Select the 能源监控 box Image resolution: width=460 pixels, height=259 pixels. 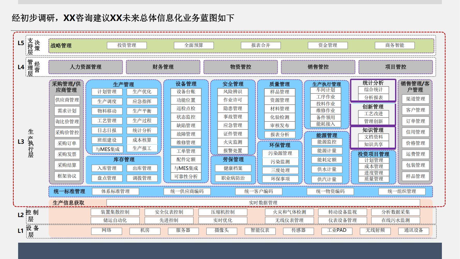pos(327,142)
